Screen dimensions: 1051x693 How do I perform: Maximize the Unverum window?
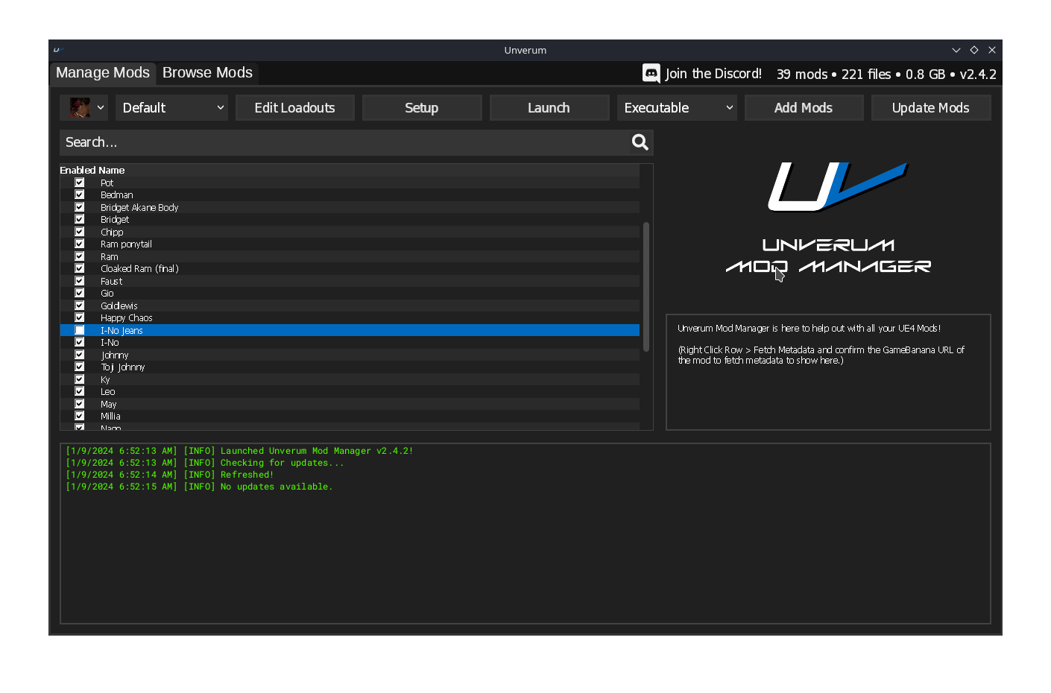[x=974, y=50]
